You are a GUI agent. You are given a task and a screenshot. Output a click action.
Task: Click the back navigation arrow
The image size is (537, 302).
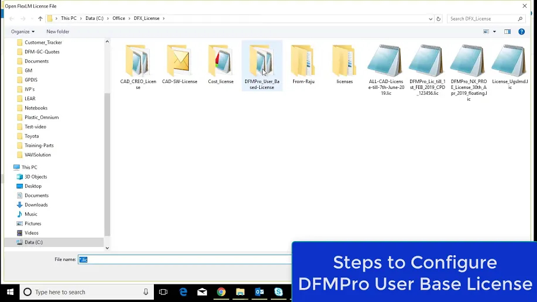(x=12, y=19)
